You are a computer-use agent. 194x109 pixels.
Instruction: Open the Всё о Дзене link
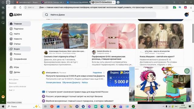[x=14, y=79]
